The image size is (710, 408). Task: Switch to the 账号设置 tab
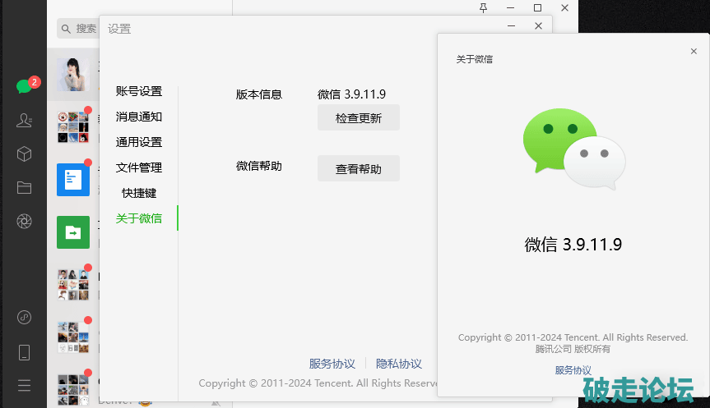[x=138, y=91]
